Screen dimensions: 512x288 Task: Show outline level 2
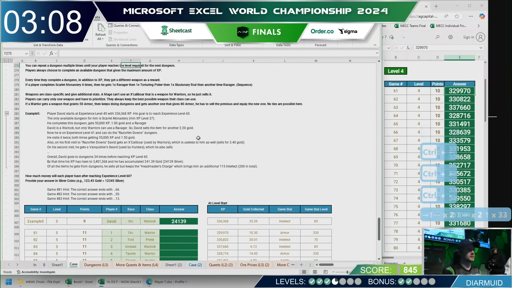(x=7, y=61)
